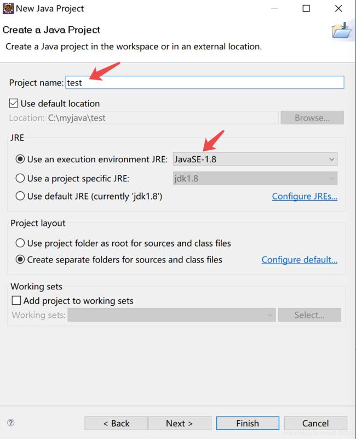Choose Use project folder as root option
The height and width of the screenshot is (439, 356).
click(20, 243)
